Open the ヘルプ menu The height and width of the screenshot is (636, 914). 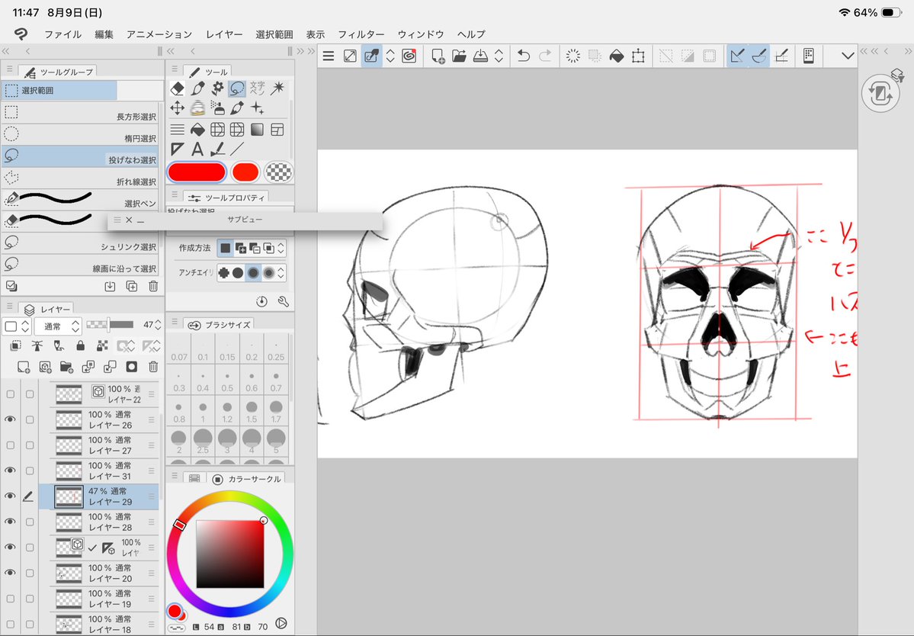pyautogui.click(x=472, y=34)
